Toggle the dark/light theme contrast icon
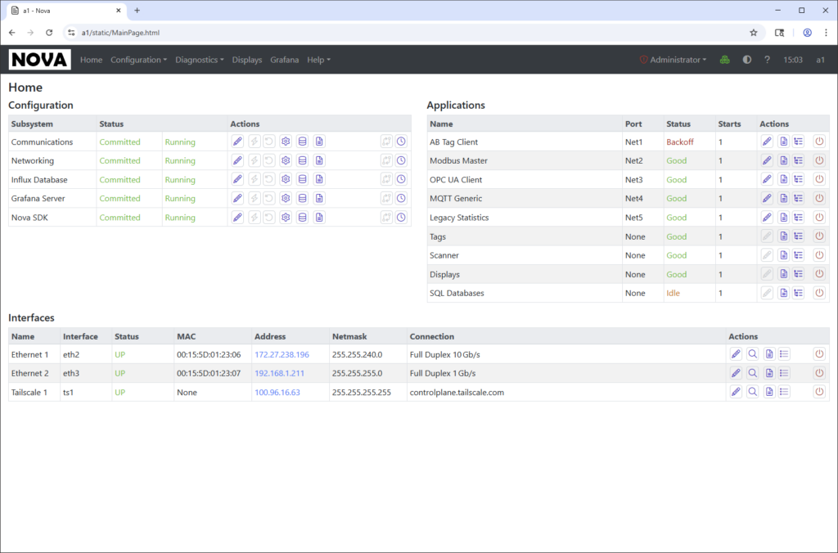Image resolution: width=838 pixels, height=553 pixels. pyautogui.click(x=746, y=60)
